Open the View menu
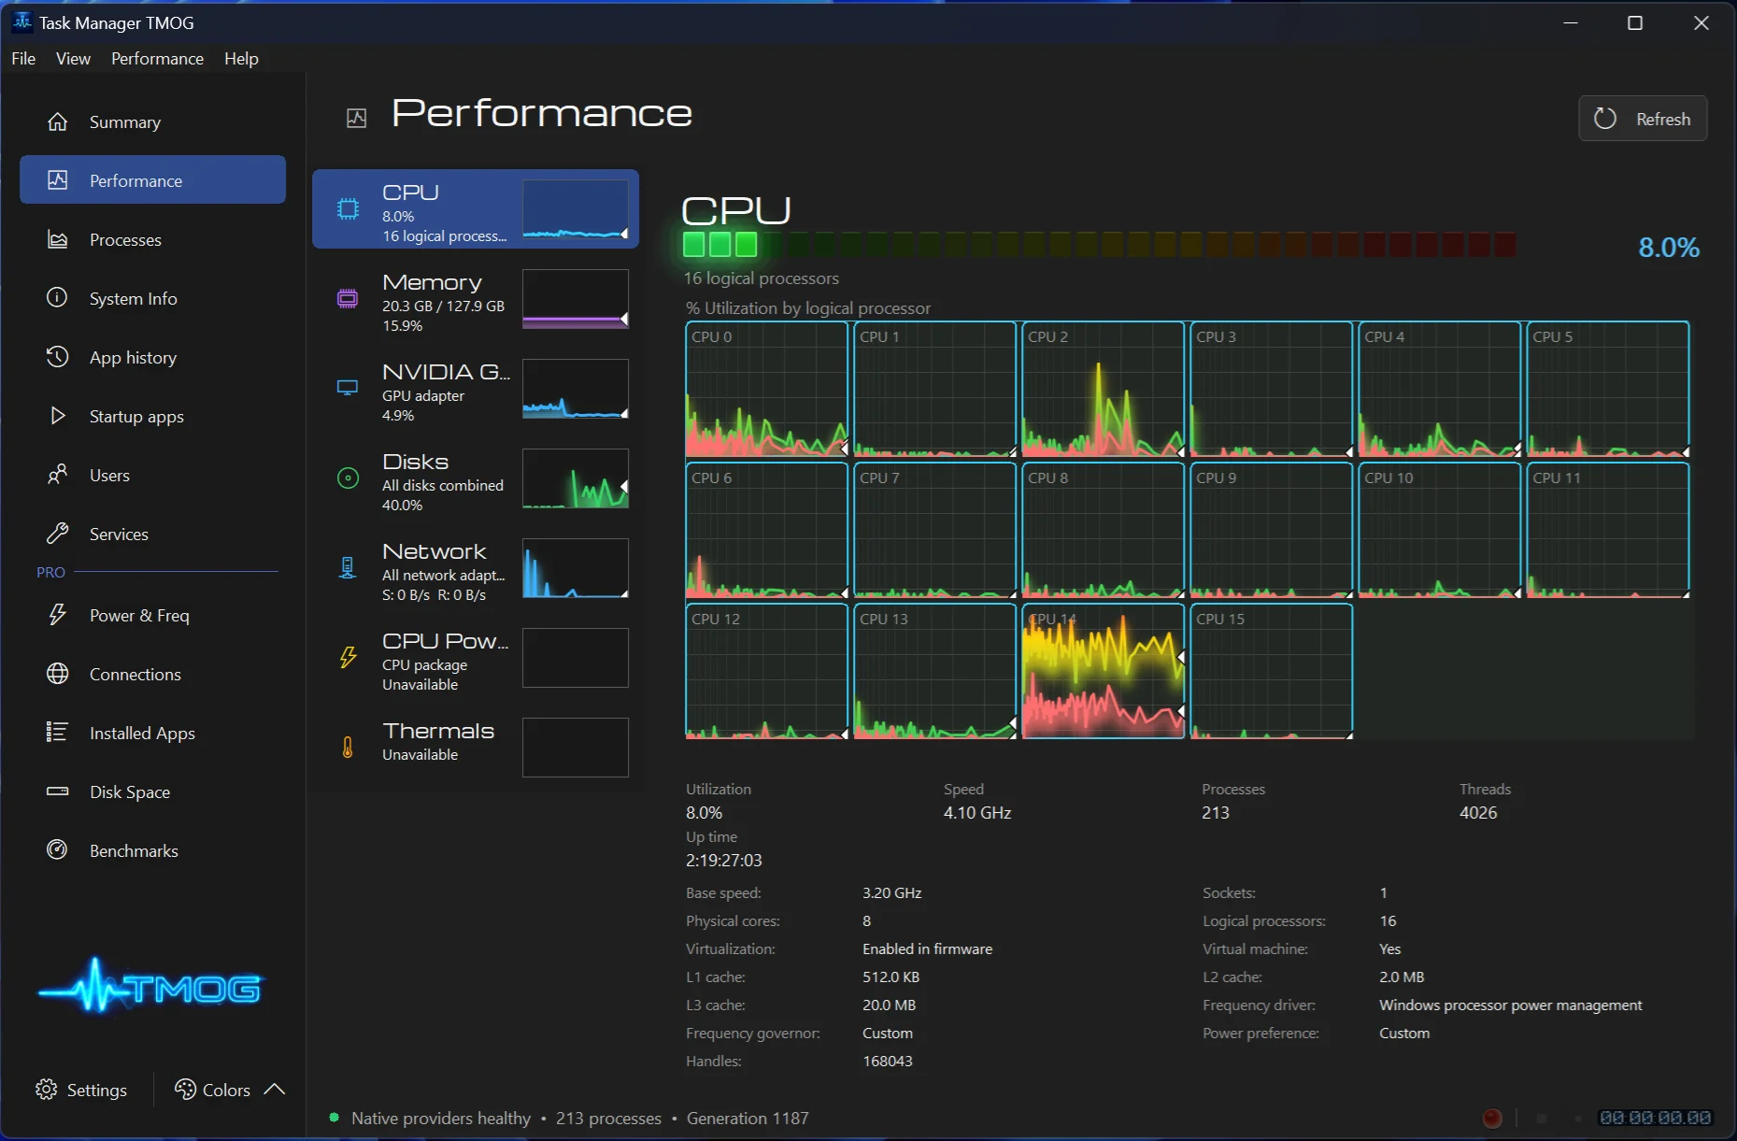This screenshot has height=1141, width=1737. 73,58
